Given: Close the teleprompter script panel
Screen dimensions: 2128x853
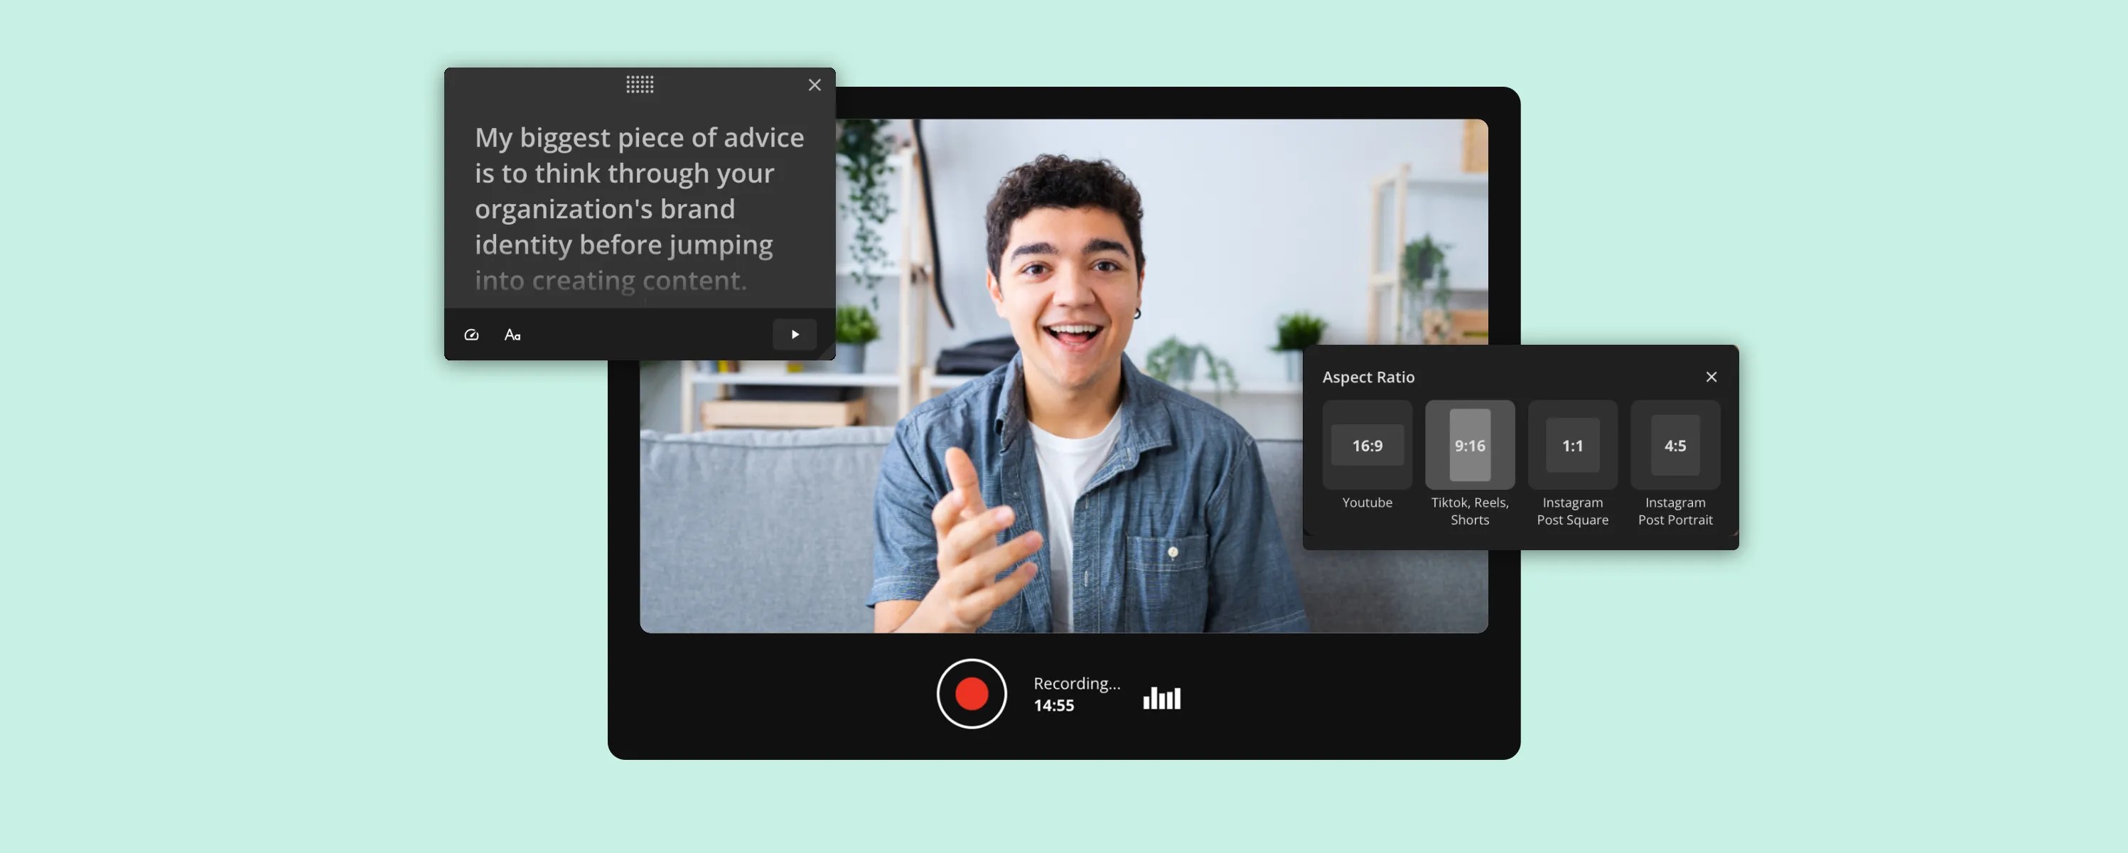Looking at the screenshot, I should tap(814, 85).
